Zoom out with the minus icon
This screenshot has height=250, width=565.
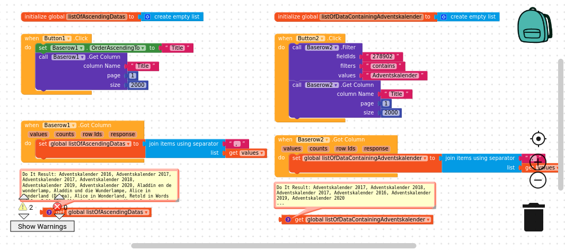pos(538,180)
